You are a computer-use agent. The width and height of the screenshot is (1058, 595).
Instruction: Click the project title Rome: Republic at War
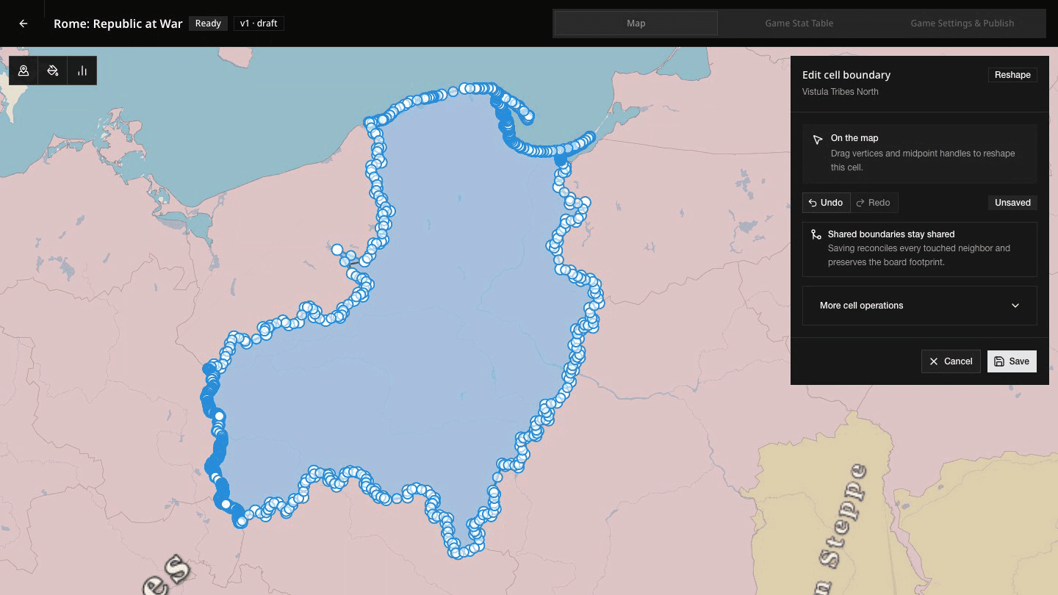(x=118, y=24)
